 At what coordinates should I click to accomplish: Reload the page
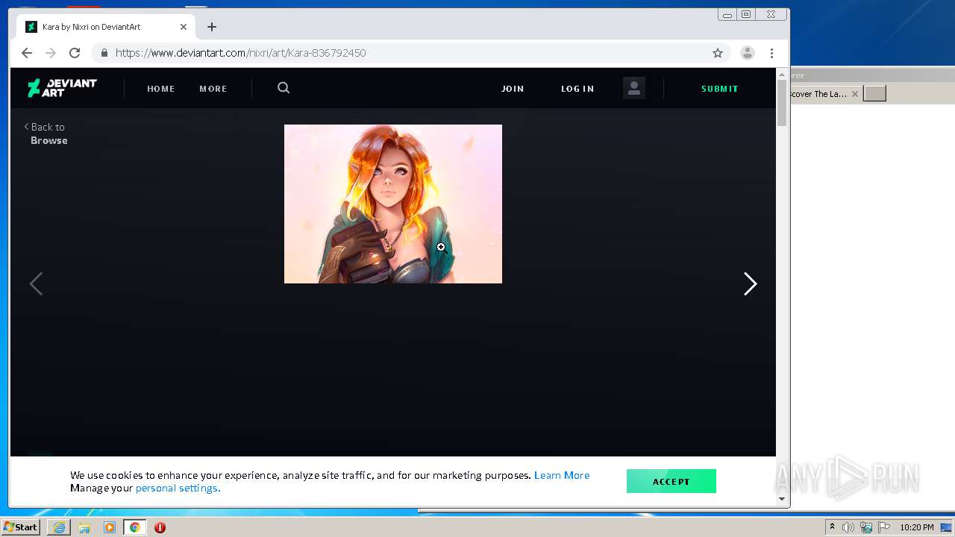pyautogui.click(x=75, y=53)
